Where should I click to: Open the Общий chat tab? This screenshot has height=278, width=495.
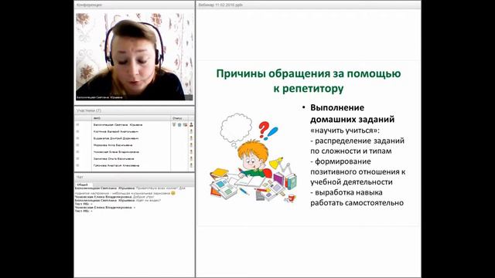pos(83,185)
